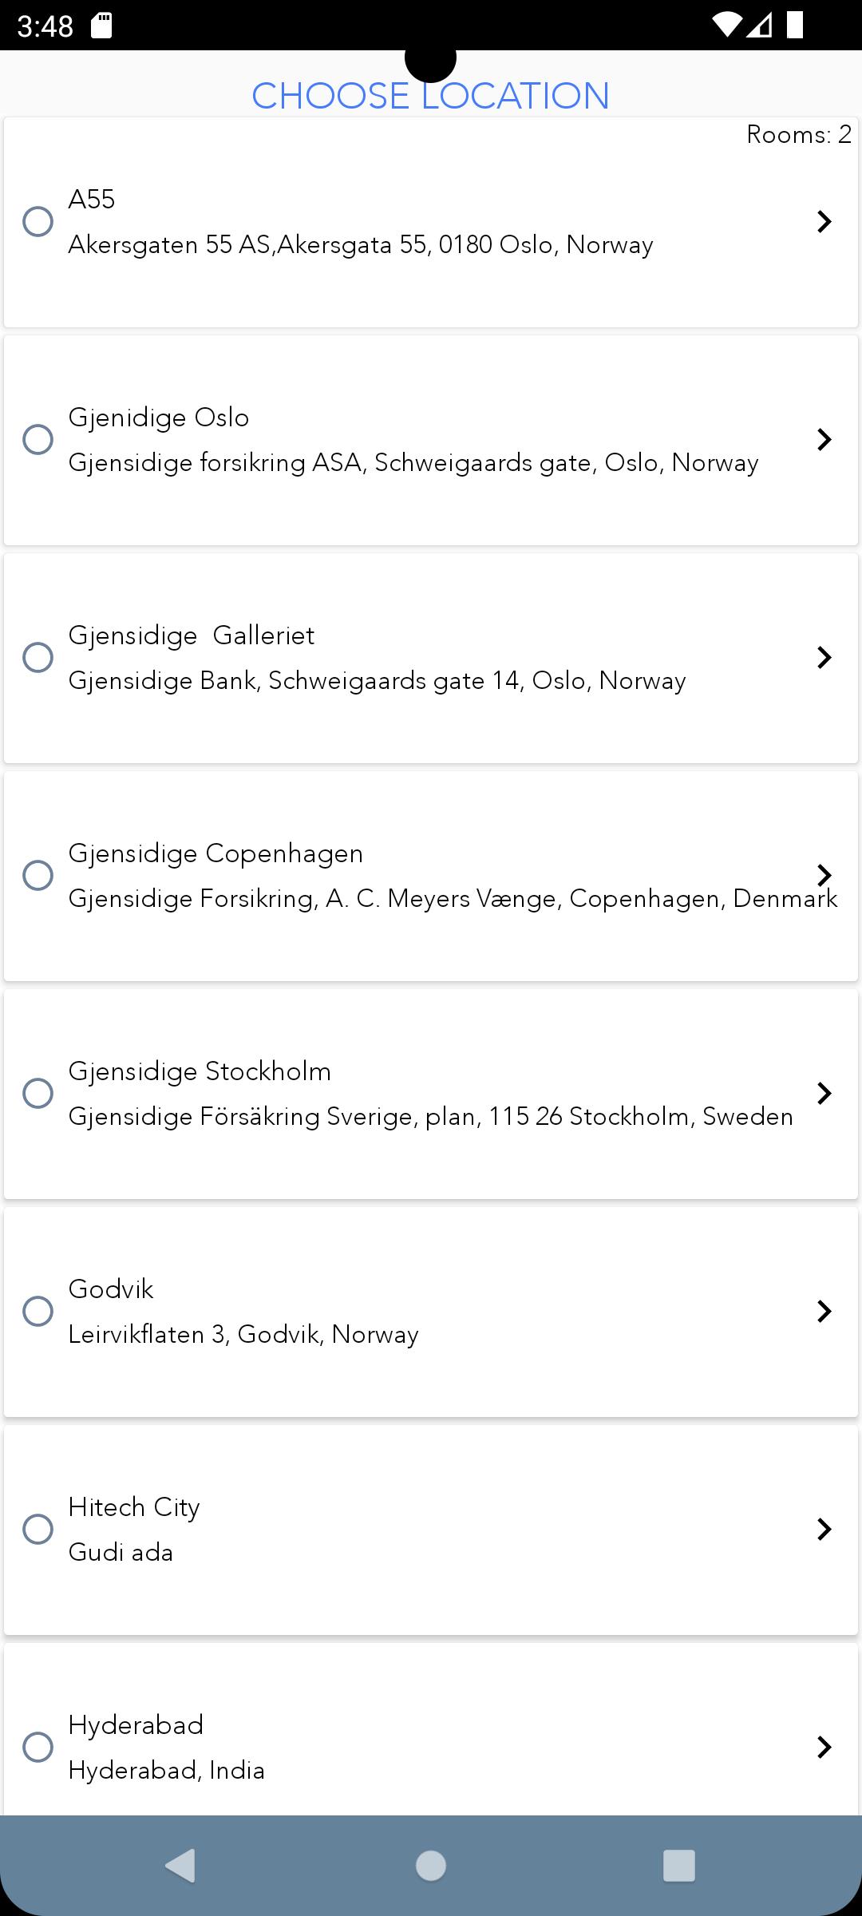The height and width of the screenshot is (1916, 862).
Task: Open Hitech City chevron arrow
Action: pos(824,1529)
